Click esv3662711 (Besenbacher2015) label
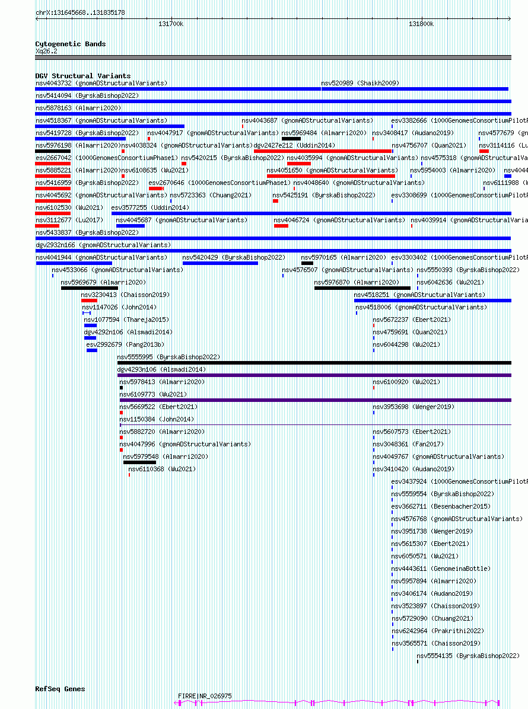 point(441,506)
